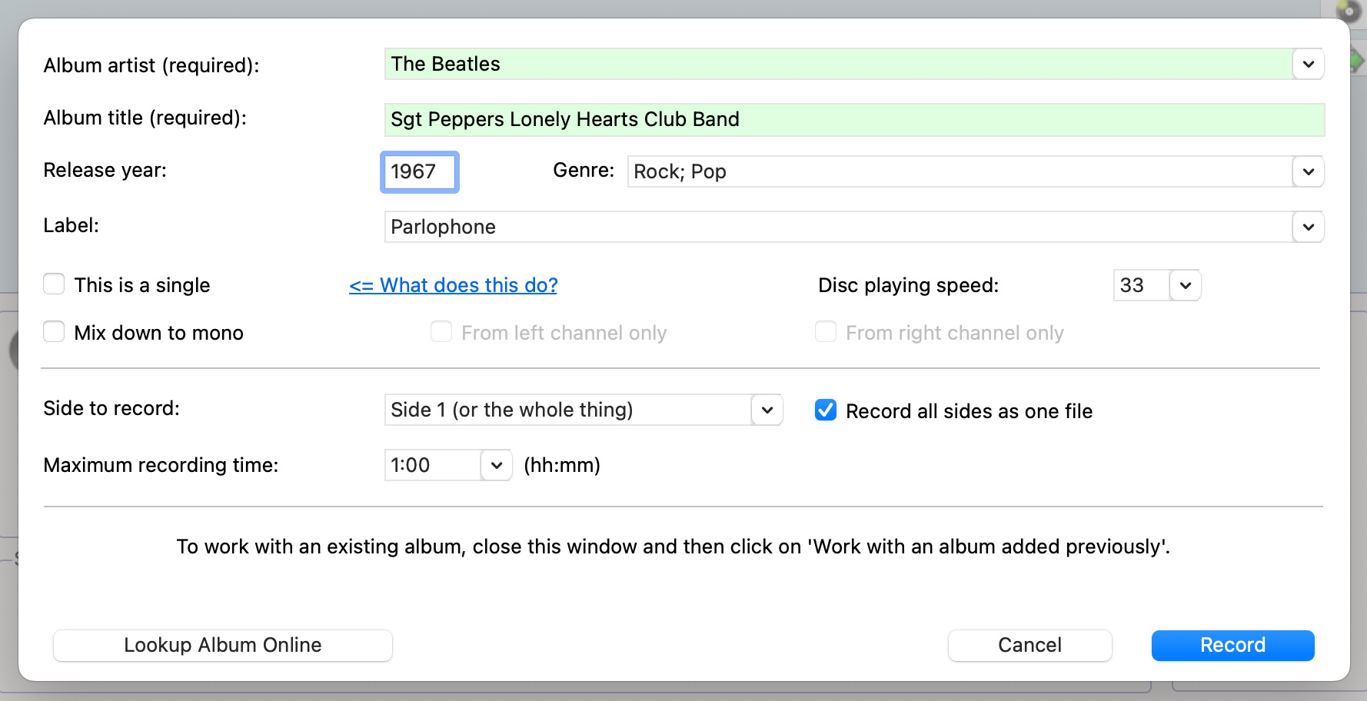Open the Disc playing speed dropdown
The image size is (1367, 701).
(1185, 285)
